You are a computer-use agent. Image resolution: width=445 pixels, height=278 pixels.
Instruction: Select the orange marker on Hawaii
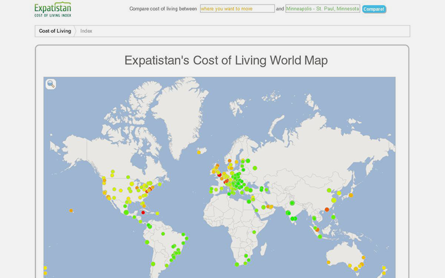[71, 210]
